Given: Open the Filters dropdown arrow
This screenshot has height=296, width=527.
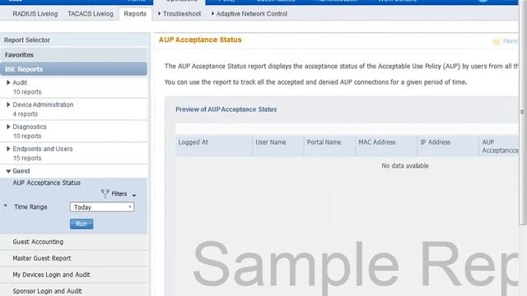Looking at the screenshot, I should pos(134,195).
